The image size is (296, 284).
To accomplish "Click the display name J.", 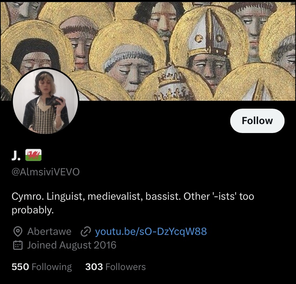I will point(16,155).
